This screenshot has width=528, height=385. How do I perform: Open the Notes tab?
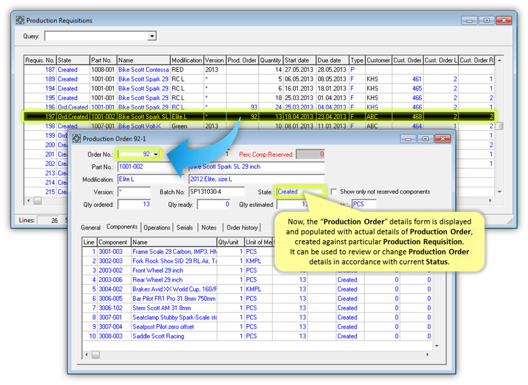tap(209, 227)
